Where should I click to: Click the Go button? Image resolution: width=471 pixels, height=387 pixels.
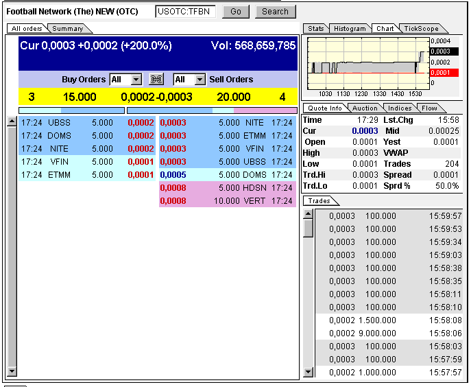236,12
